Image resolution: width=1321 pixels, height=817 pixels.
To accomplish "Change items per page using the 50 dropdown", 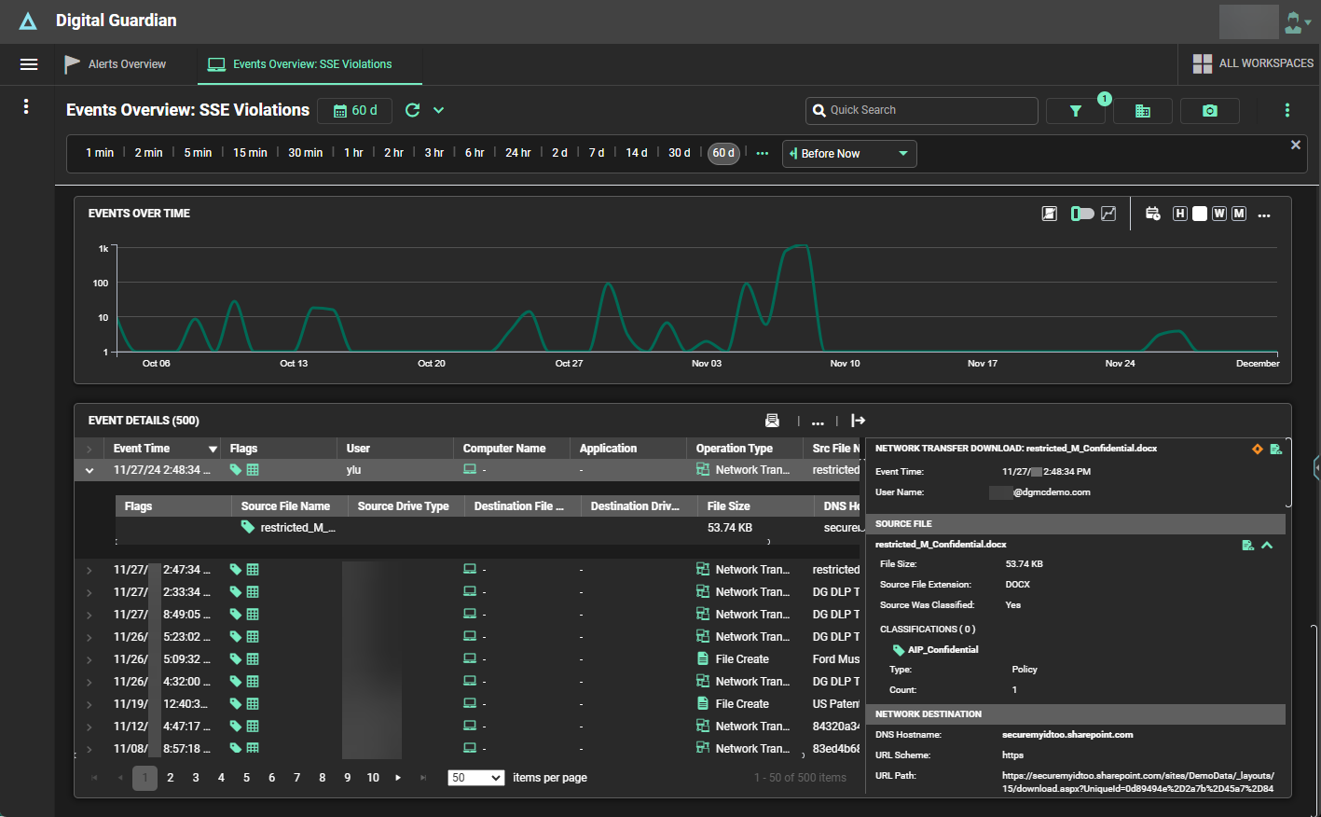I will click(x=475, y=777).
